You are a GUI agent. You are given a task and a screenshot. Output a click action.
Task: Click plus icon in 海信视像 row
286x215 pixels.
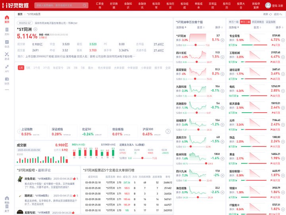(x=222, y=192)
